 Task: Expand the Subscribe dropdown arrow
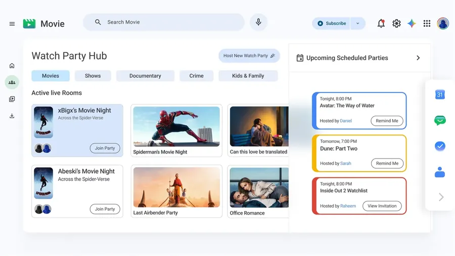(x=357, y=24)
